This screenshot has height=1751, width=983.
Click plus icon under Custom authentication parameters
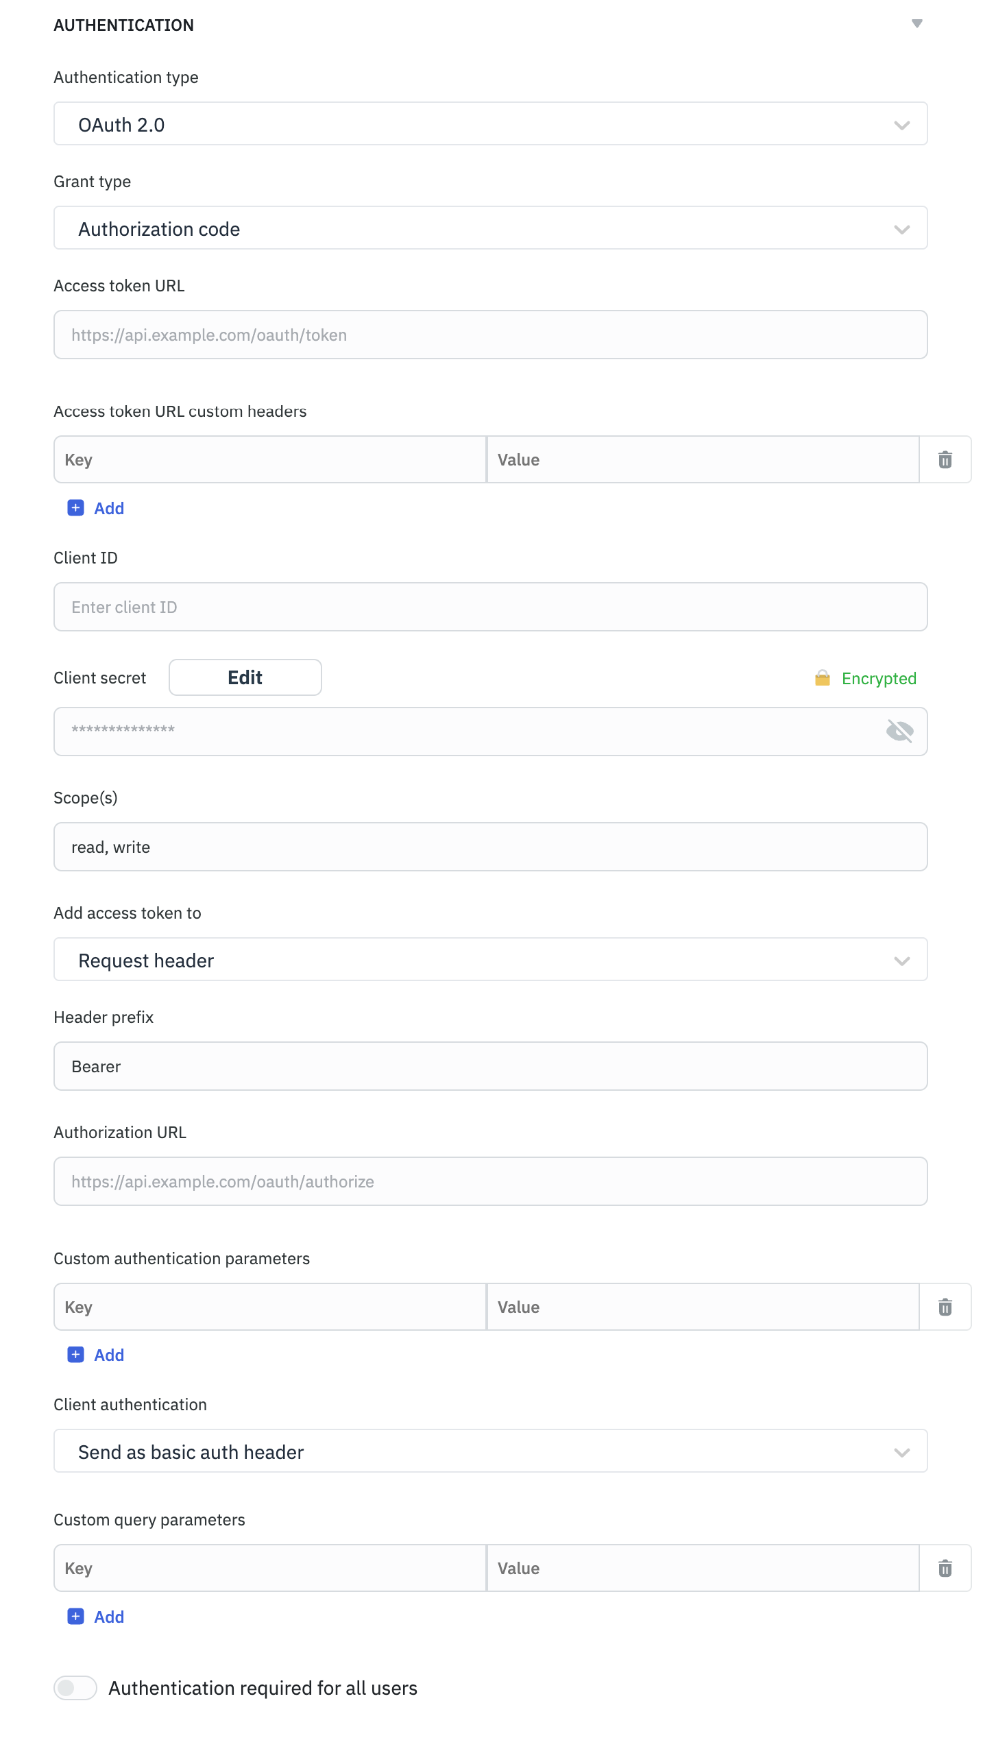coord(75,1355)
